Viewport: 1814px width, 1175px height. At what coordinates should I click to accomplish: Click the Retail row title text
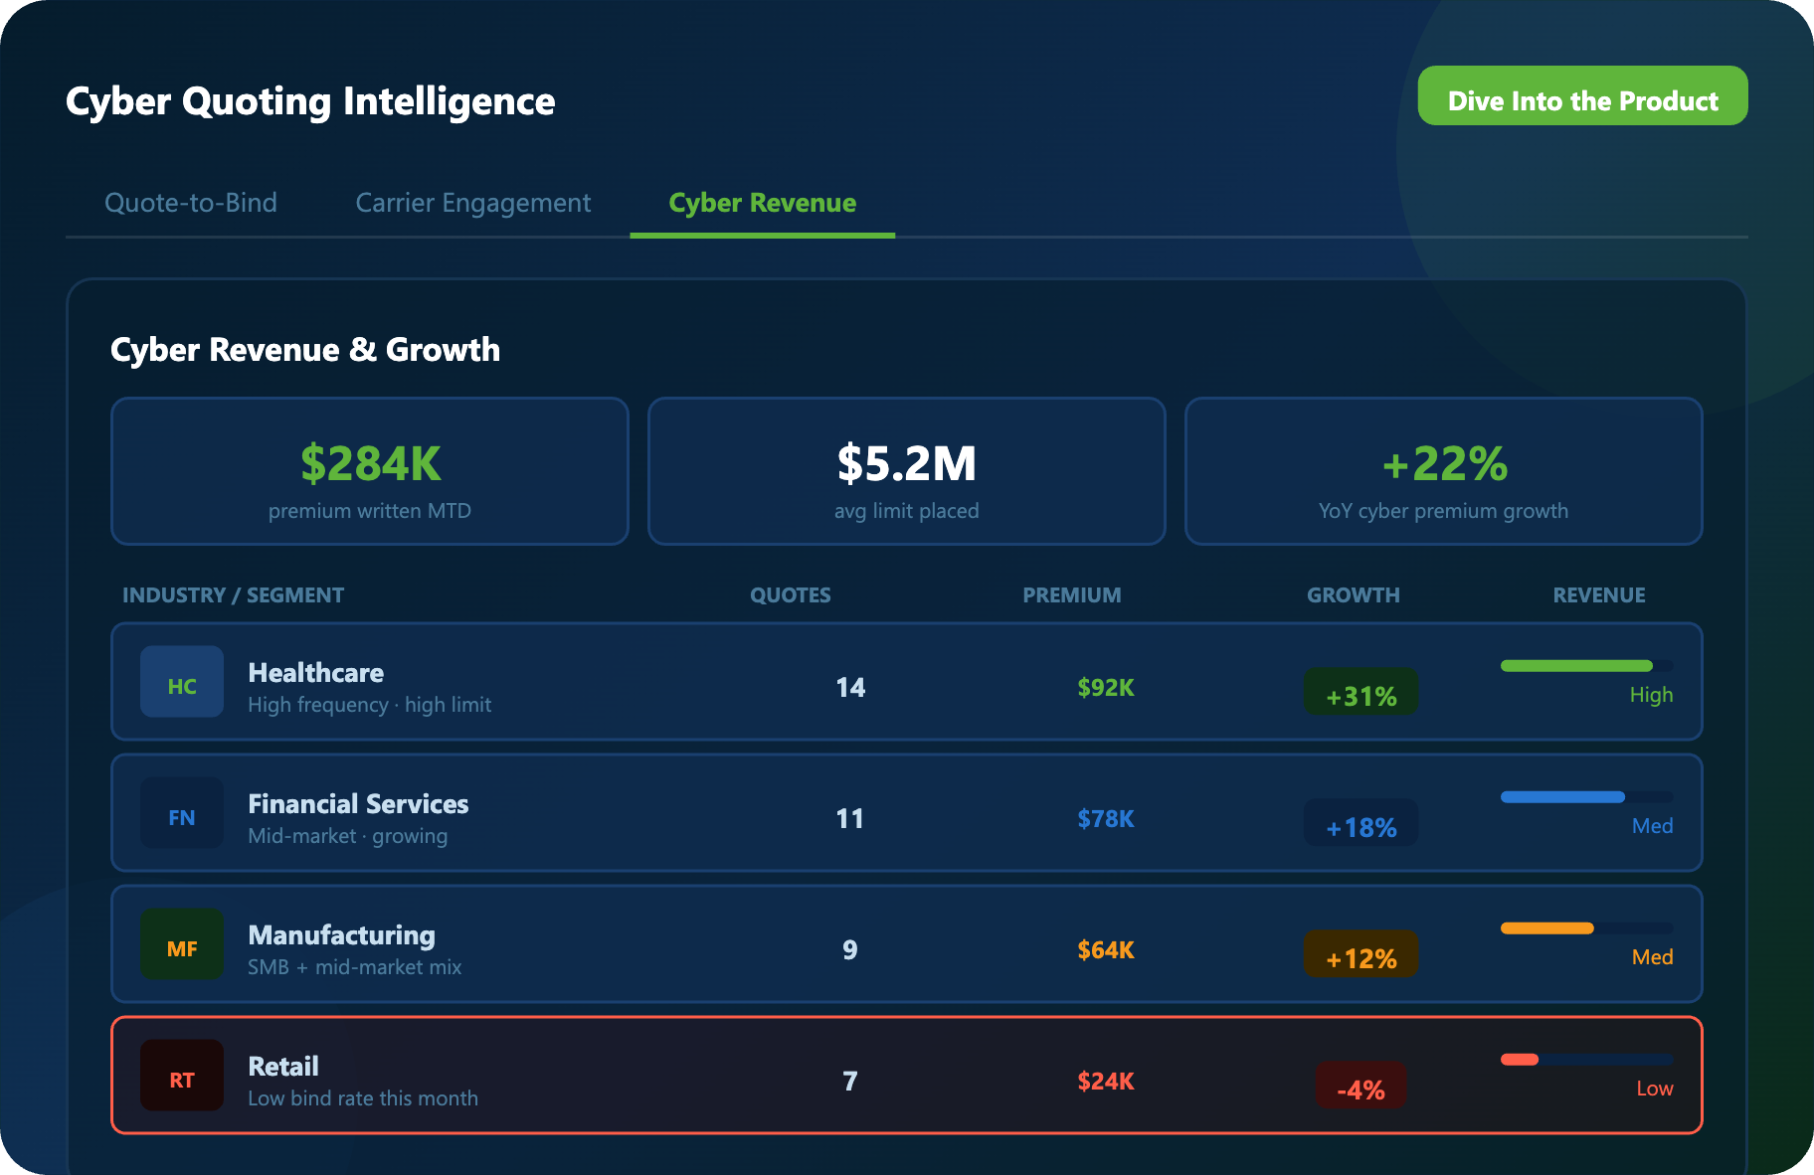tap(283, 1066)
